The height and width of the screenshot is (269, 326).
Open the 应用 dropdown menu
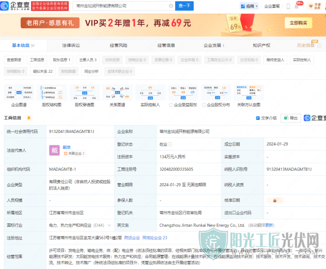click(248, 6)
